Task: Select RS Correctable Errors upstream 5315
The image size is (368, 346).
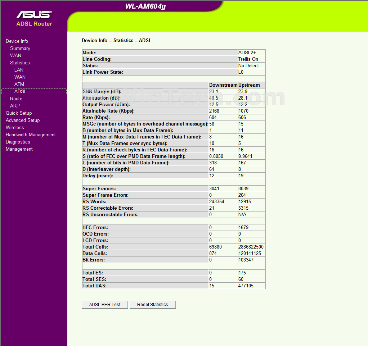Action: coord(243,208)
